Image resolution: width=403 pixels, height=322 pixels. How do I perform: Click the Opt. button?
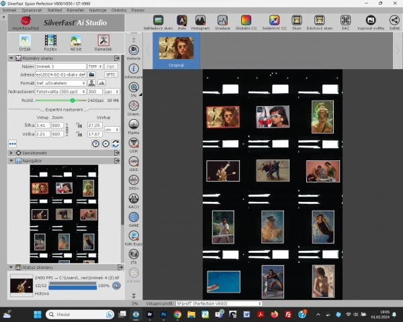point(111,66)
